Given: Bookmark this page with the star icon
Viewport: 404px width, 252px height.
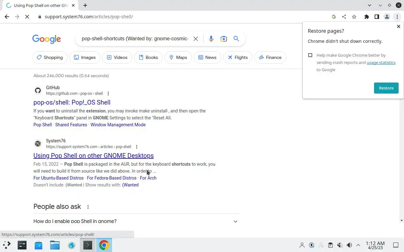Looking at the screenshot, I should click(354, 17).
